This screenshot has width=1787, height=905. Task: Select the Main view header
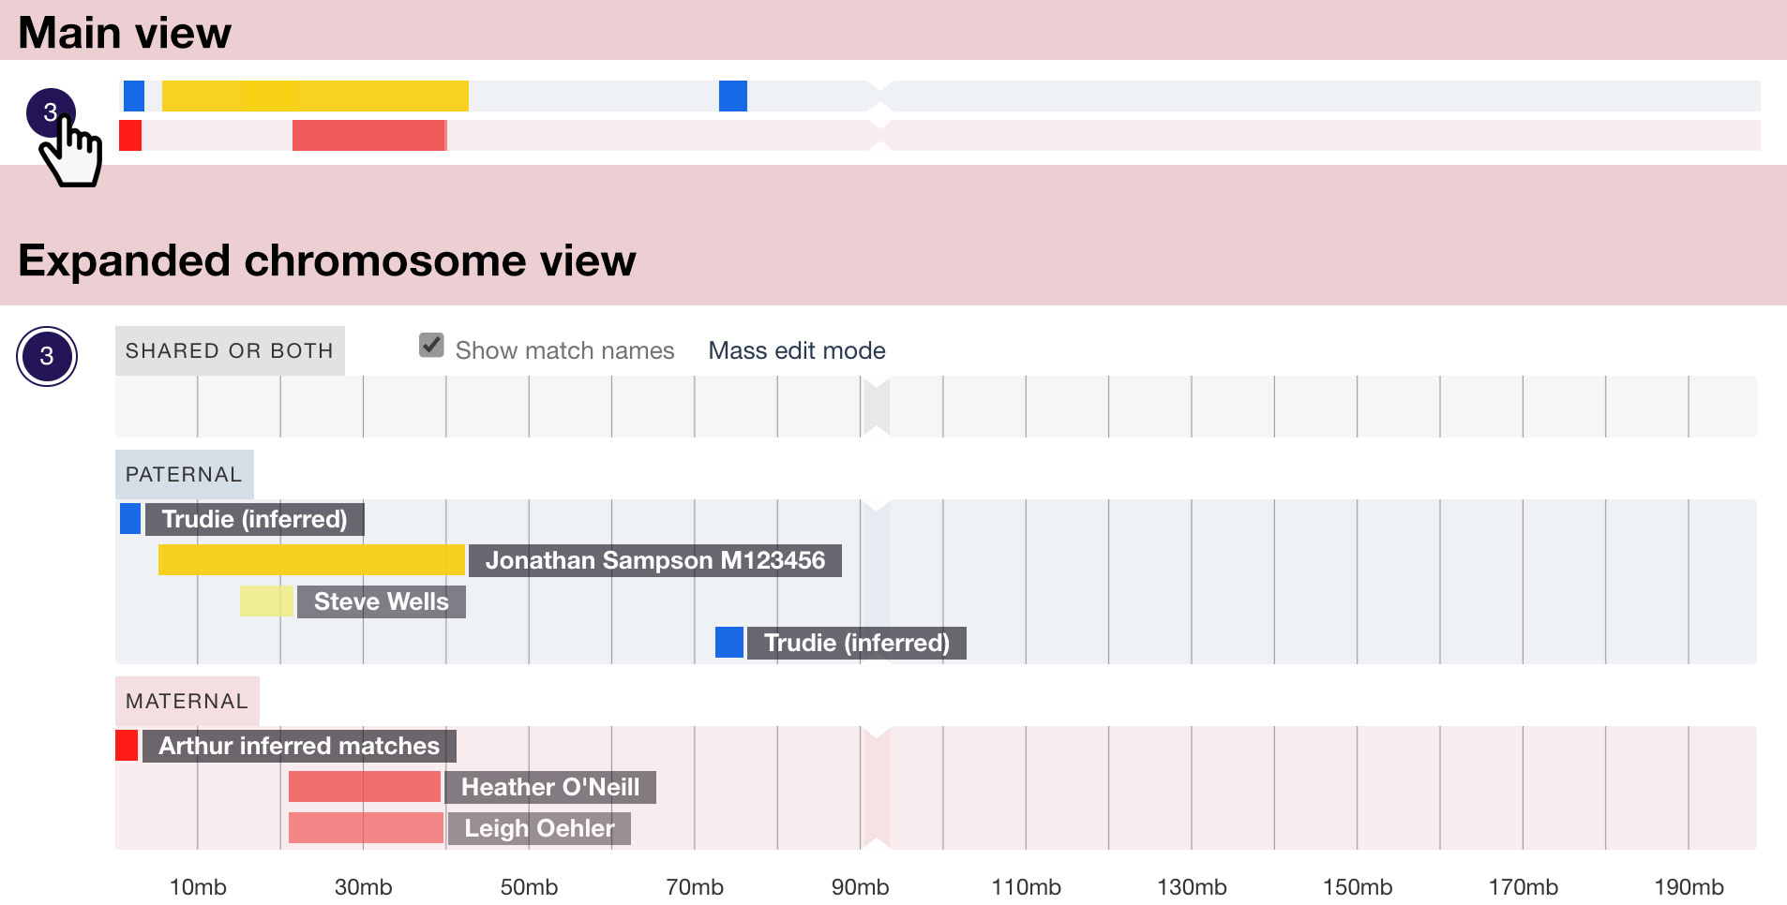123,31
